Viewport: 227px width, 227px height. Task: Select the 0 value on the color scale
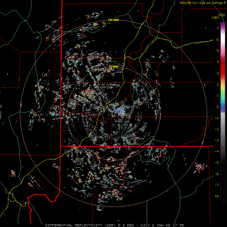point(218,107)
